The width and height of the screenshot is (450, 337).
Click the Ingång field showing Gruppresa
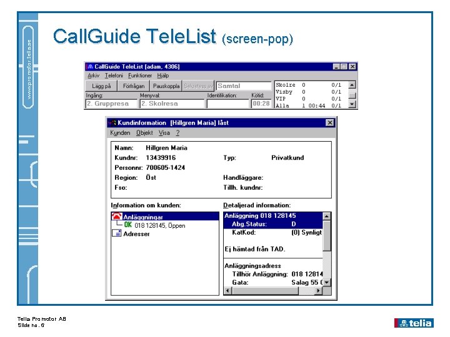click(111, 104)
